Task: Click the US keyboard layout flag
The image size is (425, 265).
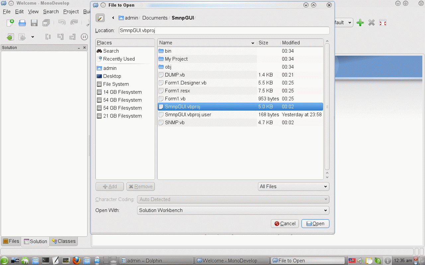Action: point(352,260)
